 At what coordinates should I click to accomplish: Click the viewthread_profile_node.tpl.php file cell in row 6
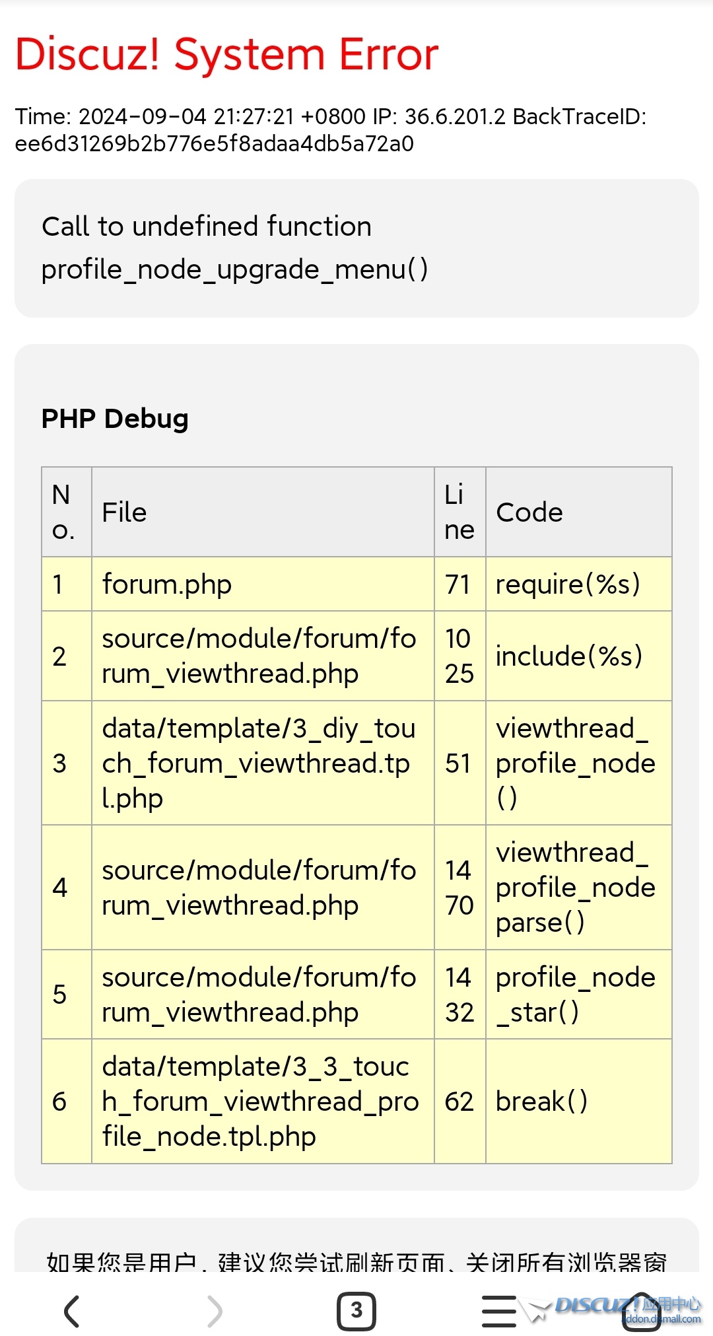click(260, 1101)
